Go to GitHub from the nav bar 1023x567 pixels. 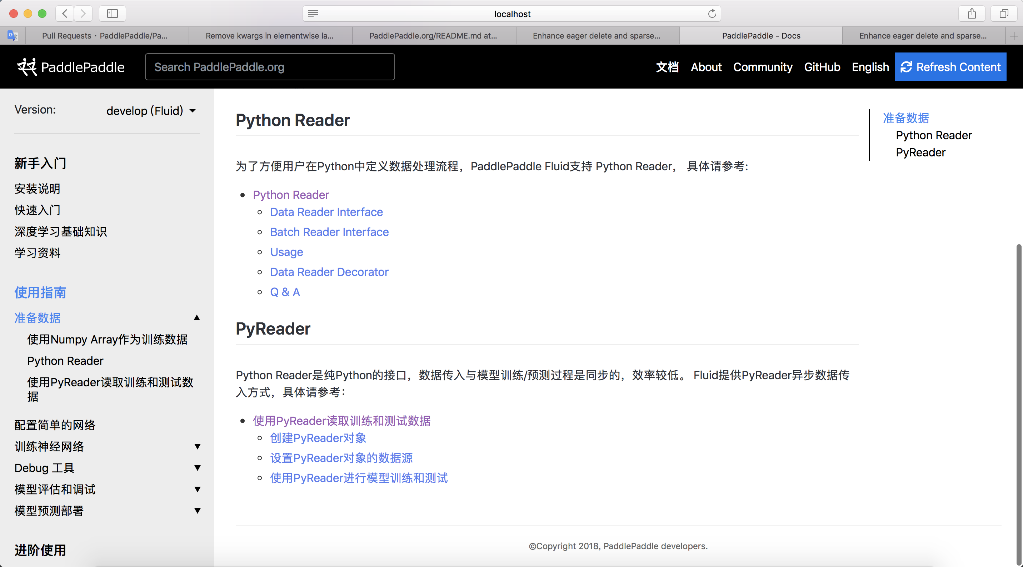tap(822, 67)
